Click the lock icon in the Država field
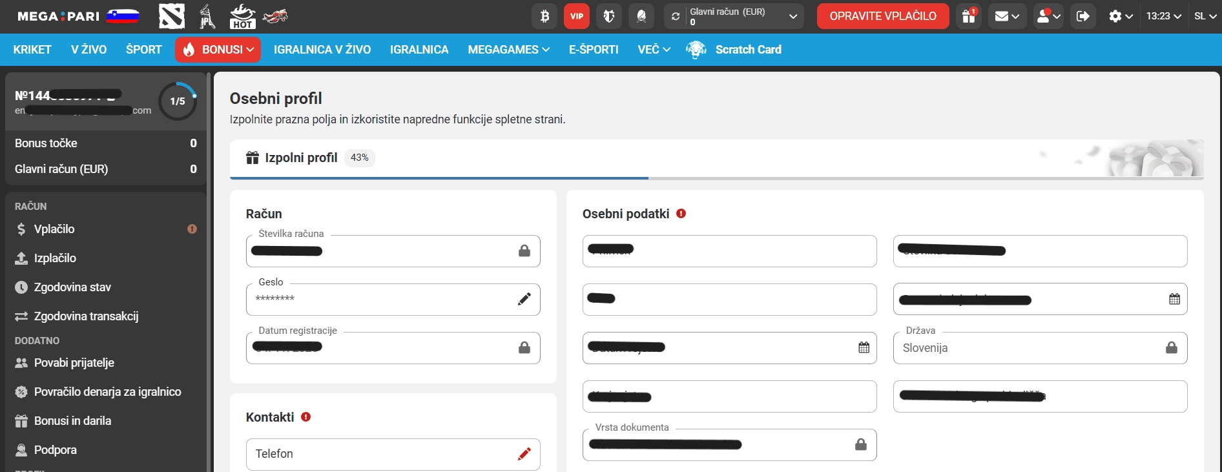 1172,347
